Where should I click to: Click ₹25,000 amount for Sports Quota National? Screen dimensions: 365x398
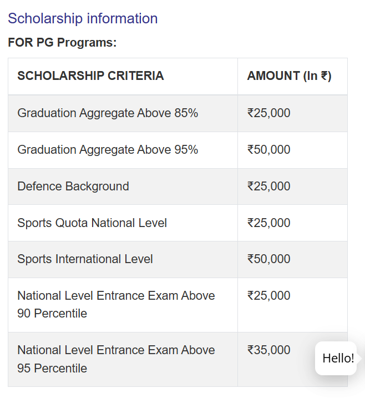click(269, 223)
